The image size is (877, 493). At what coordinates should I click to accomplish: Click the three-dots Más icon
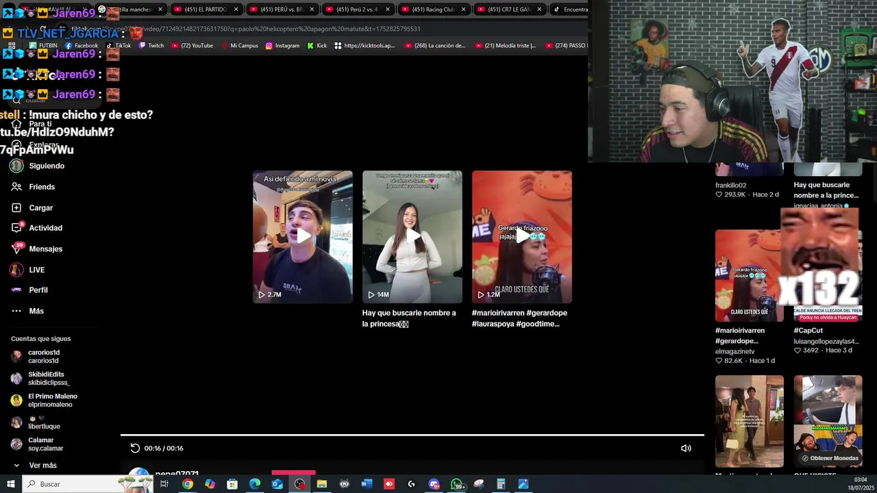tap(16, 311)
